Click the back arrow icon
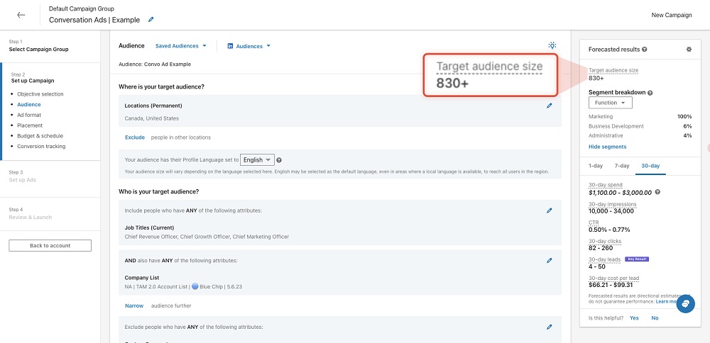This screenshot has width=710, height=343. point(21,15)
